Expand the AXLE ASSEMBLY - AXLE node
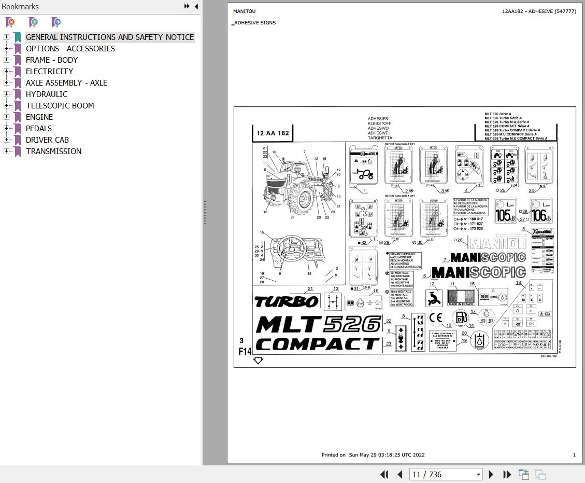This screenshot has height=483, width=585. coord(6,82)
